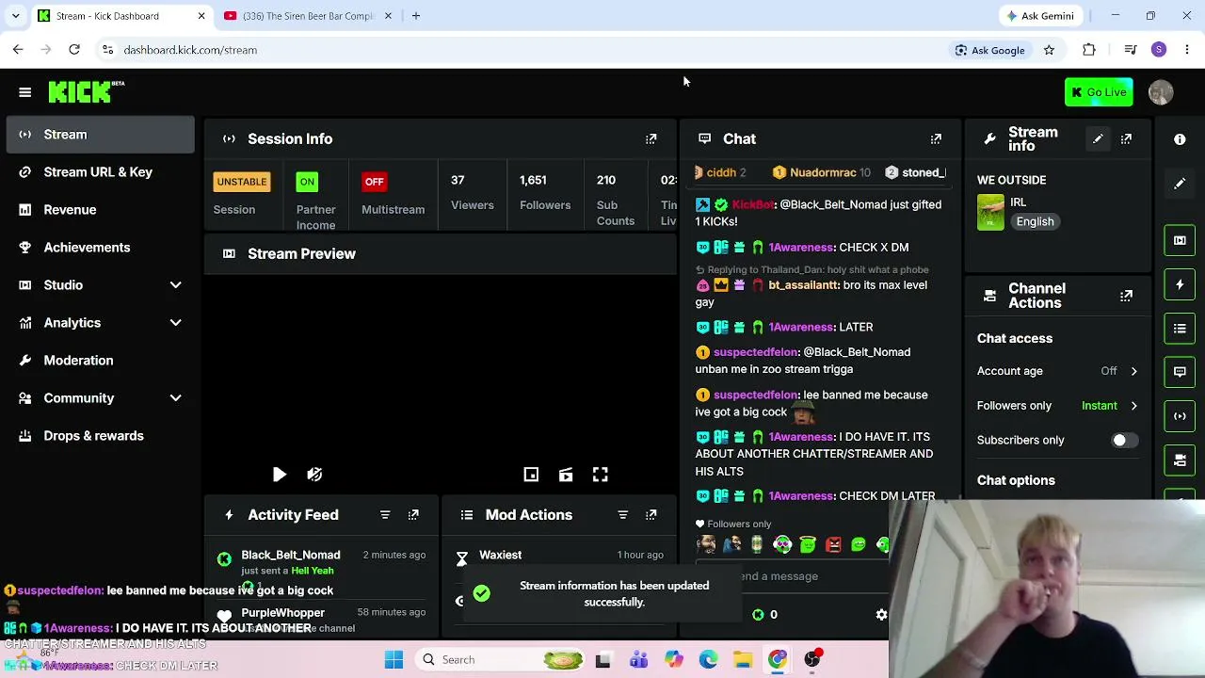
Task: Pop out the Activity Feed panel
Action: tap(413, 515)
